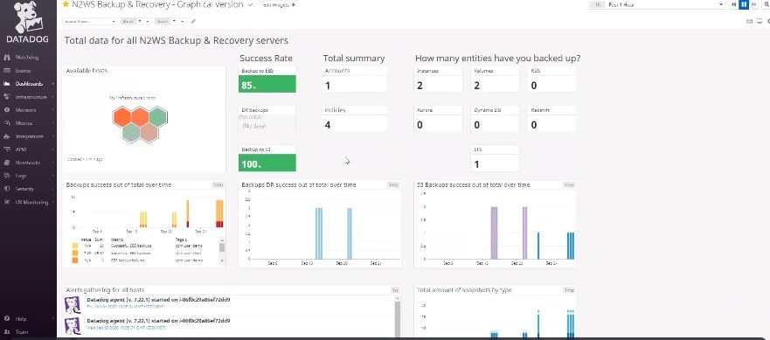The image size is (770, 340).
Task: Toggle the favorite star next to dashboard title
Action: 66,4
